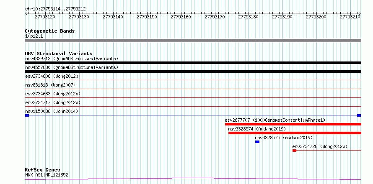373x184 pixels.
Task: Click ruler tick label 27753120
Action: coord(45,17)
